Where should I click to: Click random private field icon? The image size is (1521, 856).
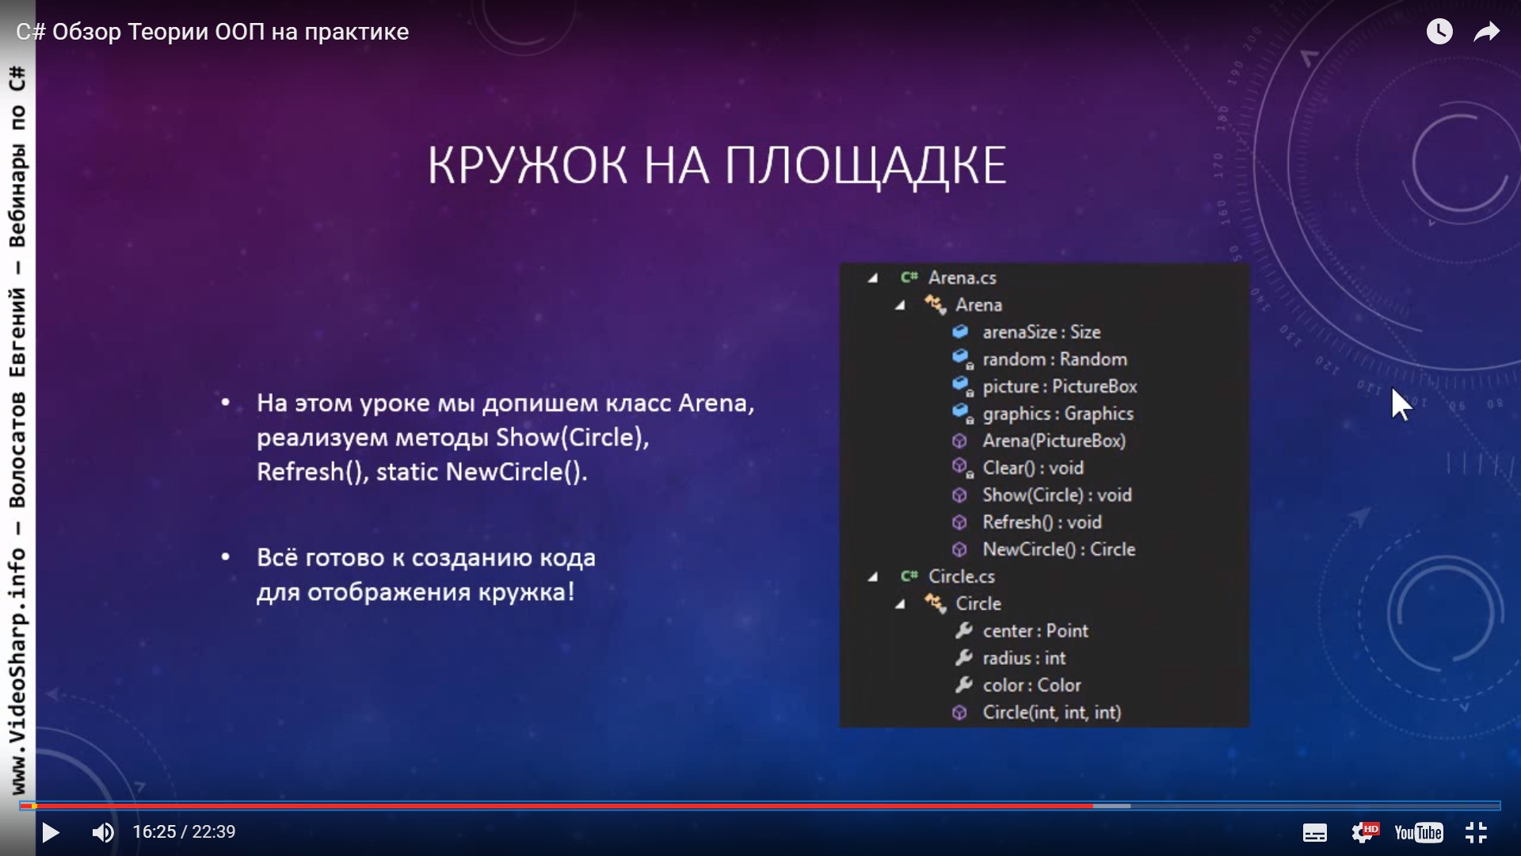pos(963,359)
